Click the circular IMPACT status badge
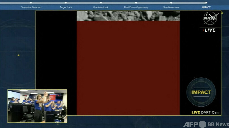This screenshot has height=128, width=229. click(x=201, y=92)
